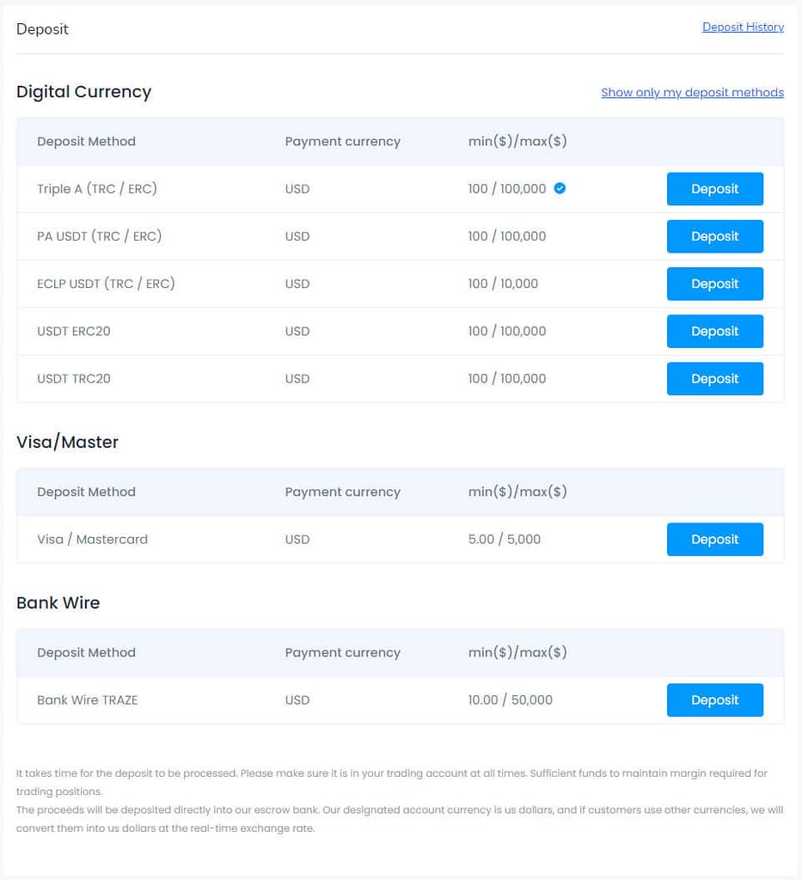Screen dimensions: 802x880
Task: Click the Deposit button for PA USDT
Action: coord(714,235)
